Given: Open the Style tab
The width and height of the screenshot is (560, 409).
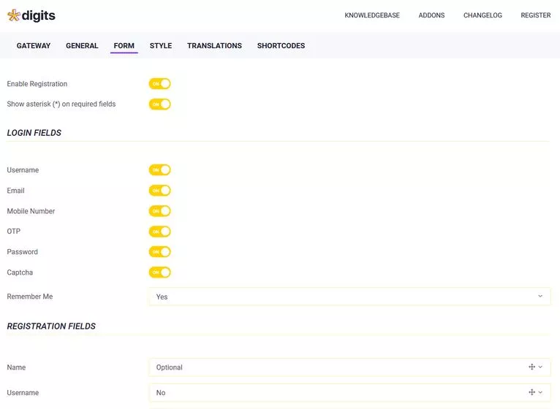Looking at the screenshot, I should click(x=161, y=45).
